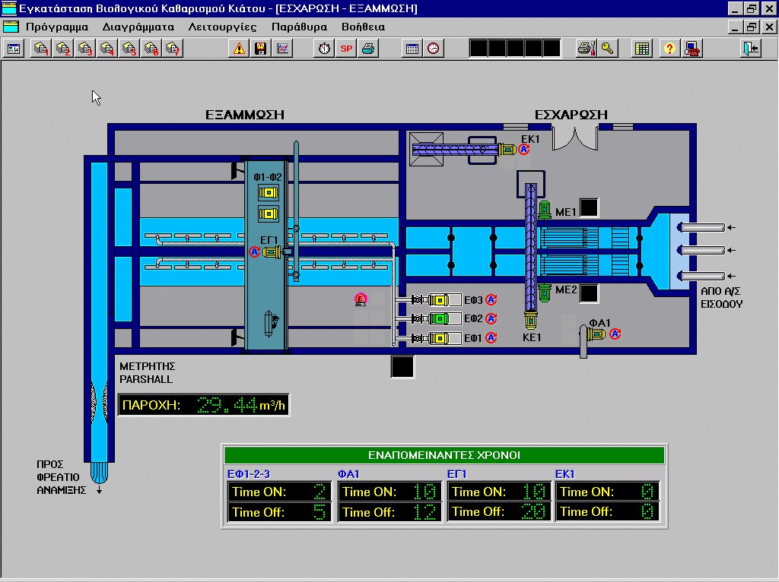Click the black box beside ΜΕ1

pyautogui.click(x=589, y=207)
